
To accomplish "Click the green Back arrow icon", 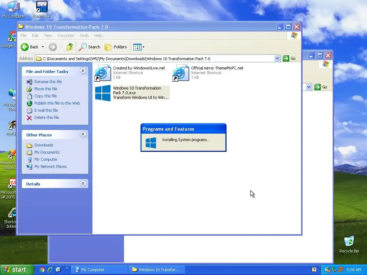I will point(25,47).
